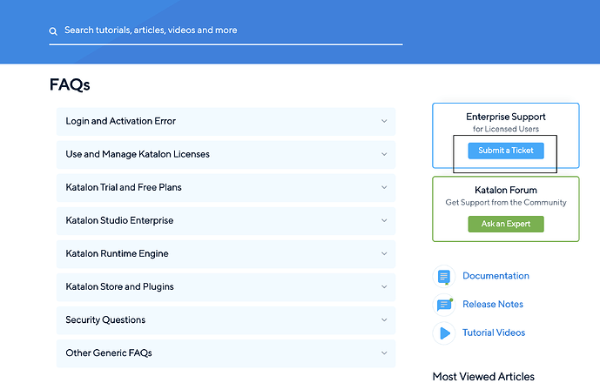The height and width of the screenshot is (383, 600).
Task: Select the Security Questions text
Action: point(105,319)
